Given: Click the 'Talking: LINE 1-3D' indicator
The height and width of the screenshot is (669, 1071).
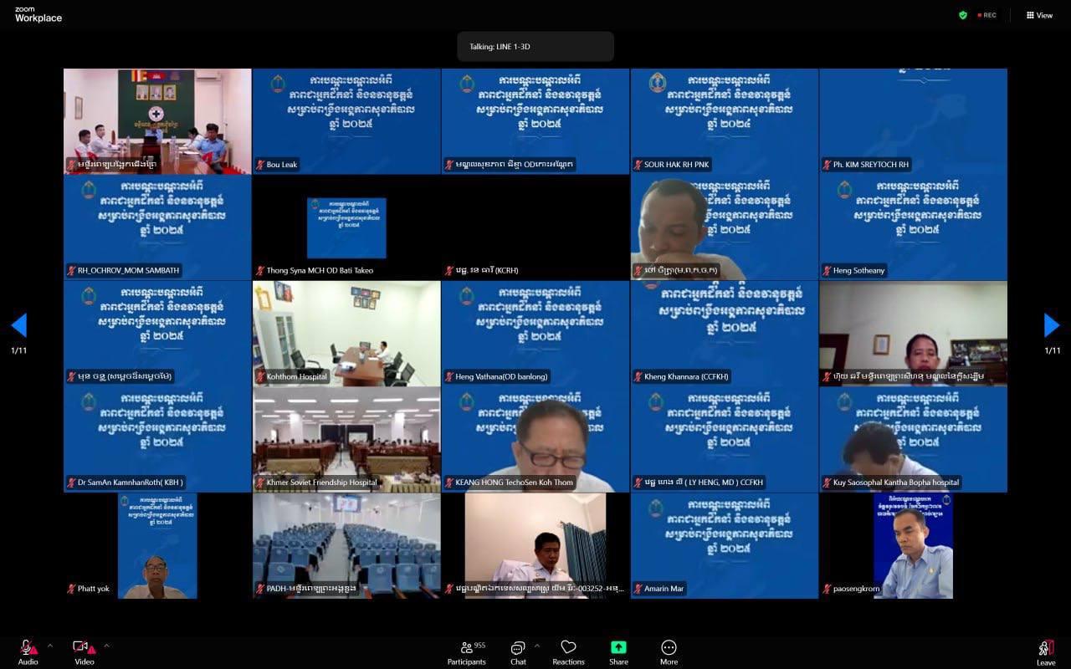Looking at the screenshot, I should pyautogui.click(x=535, y=47).
